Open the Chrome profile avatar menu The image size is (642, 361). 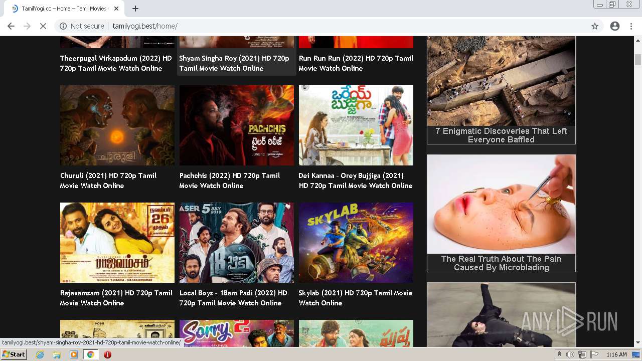(x=615, y=26)
